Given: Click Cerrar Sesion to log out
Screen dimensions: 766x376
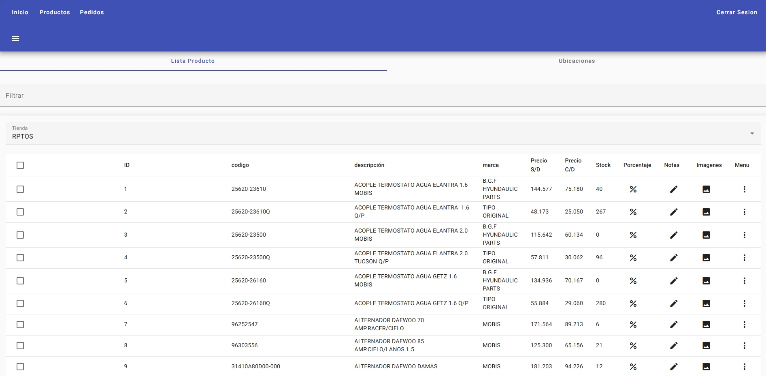Looking at the screenshot, I should pyautogui.click(x=736, y=12).
